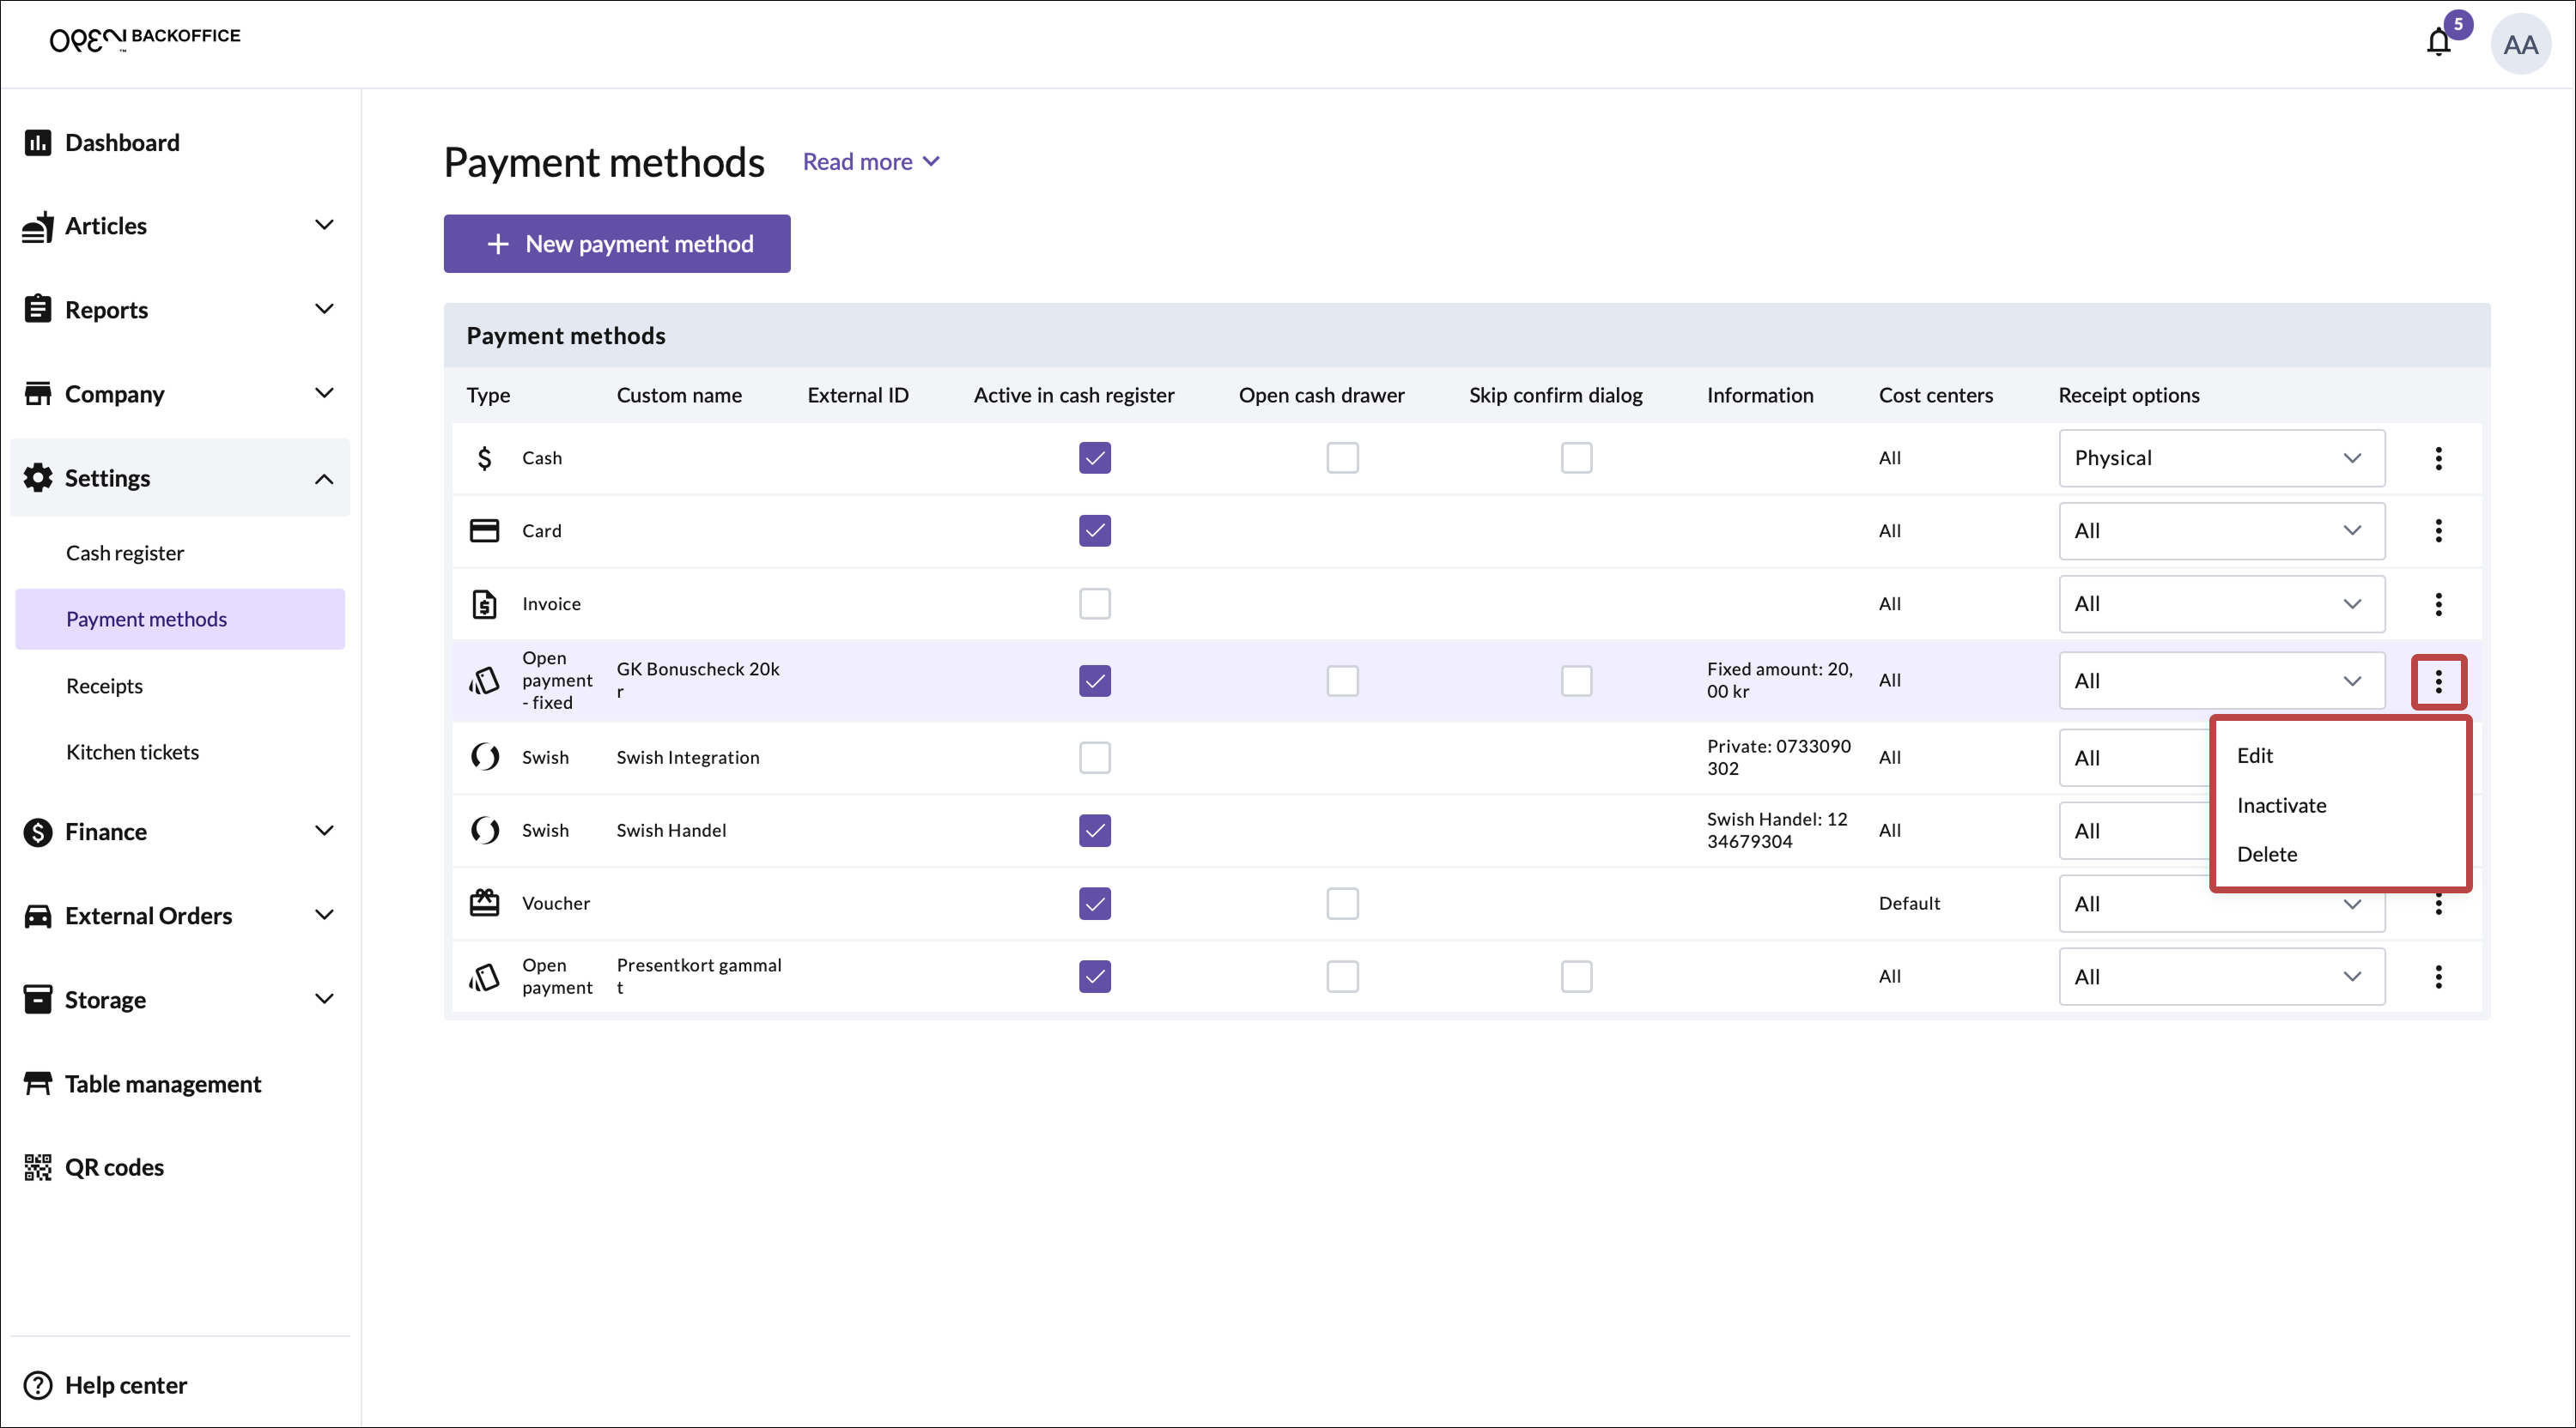Click the Voucher gift card icon
This screenshot has height=1428, width=2576.
point(485,902)
